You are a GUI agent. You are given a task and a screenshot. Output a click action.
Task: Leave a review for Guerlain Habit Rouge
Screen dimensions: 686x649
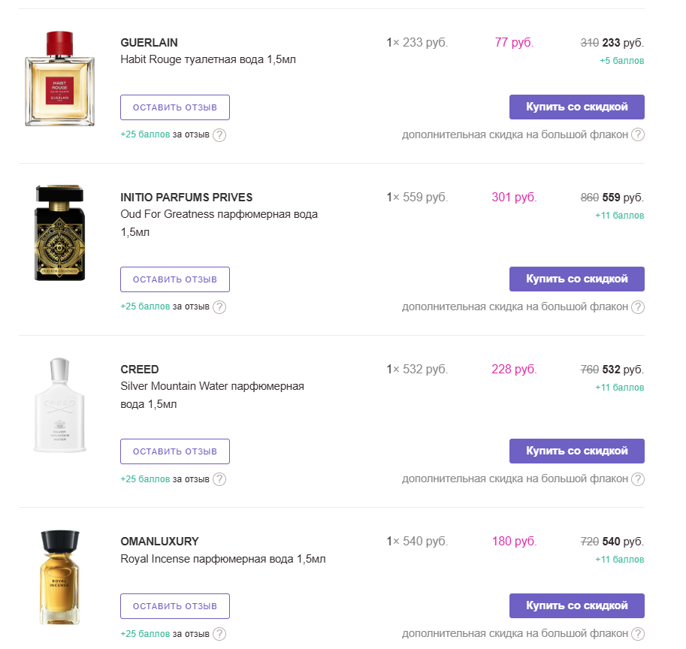[175, 107]
